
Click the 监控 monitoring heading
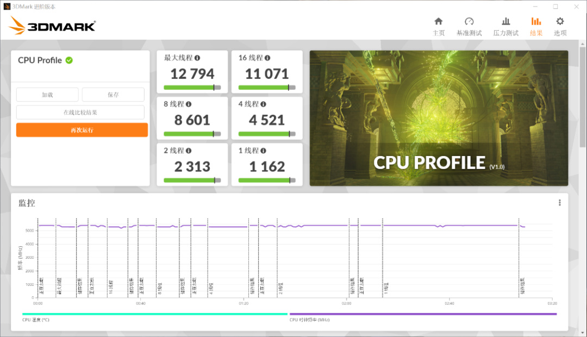[x=27, y=203]
